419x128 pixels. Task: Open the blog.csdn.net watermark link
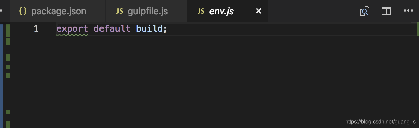380,122
